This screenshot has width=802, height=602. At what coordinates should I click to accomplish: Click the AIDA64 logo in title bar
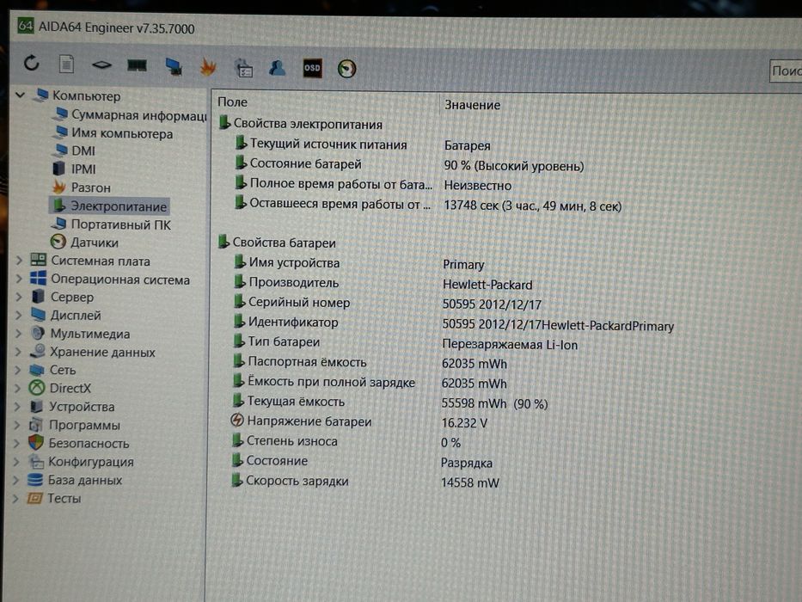tap(26, 25)
